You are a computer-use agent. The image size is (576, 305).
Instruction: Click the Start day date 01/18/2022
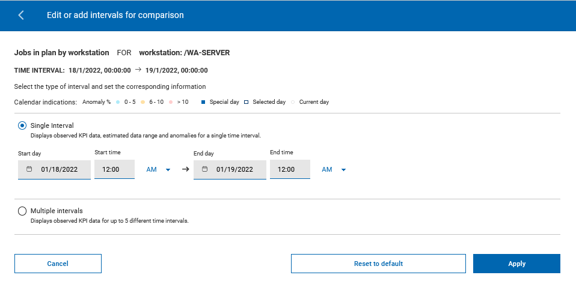pyautogui.click(x=60, y=169)
